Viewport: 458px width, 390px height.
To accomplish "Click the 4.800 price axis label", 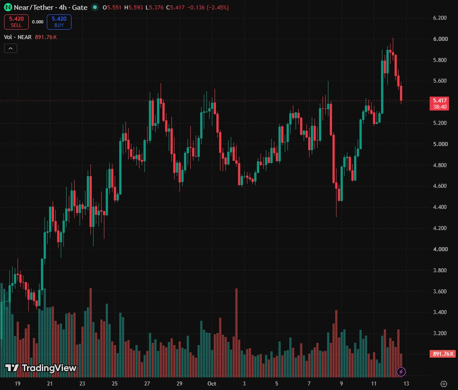I will (440, 165).
